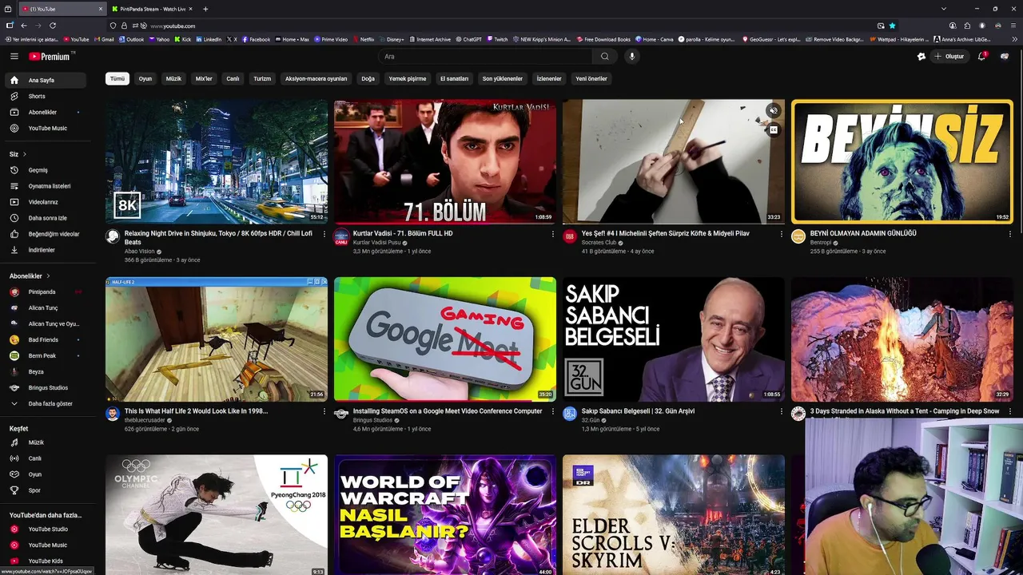Click the Bentropi channel avatar

pos(798,236)
